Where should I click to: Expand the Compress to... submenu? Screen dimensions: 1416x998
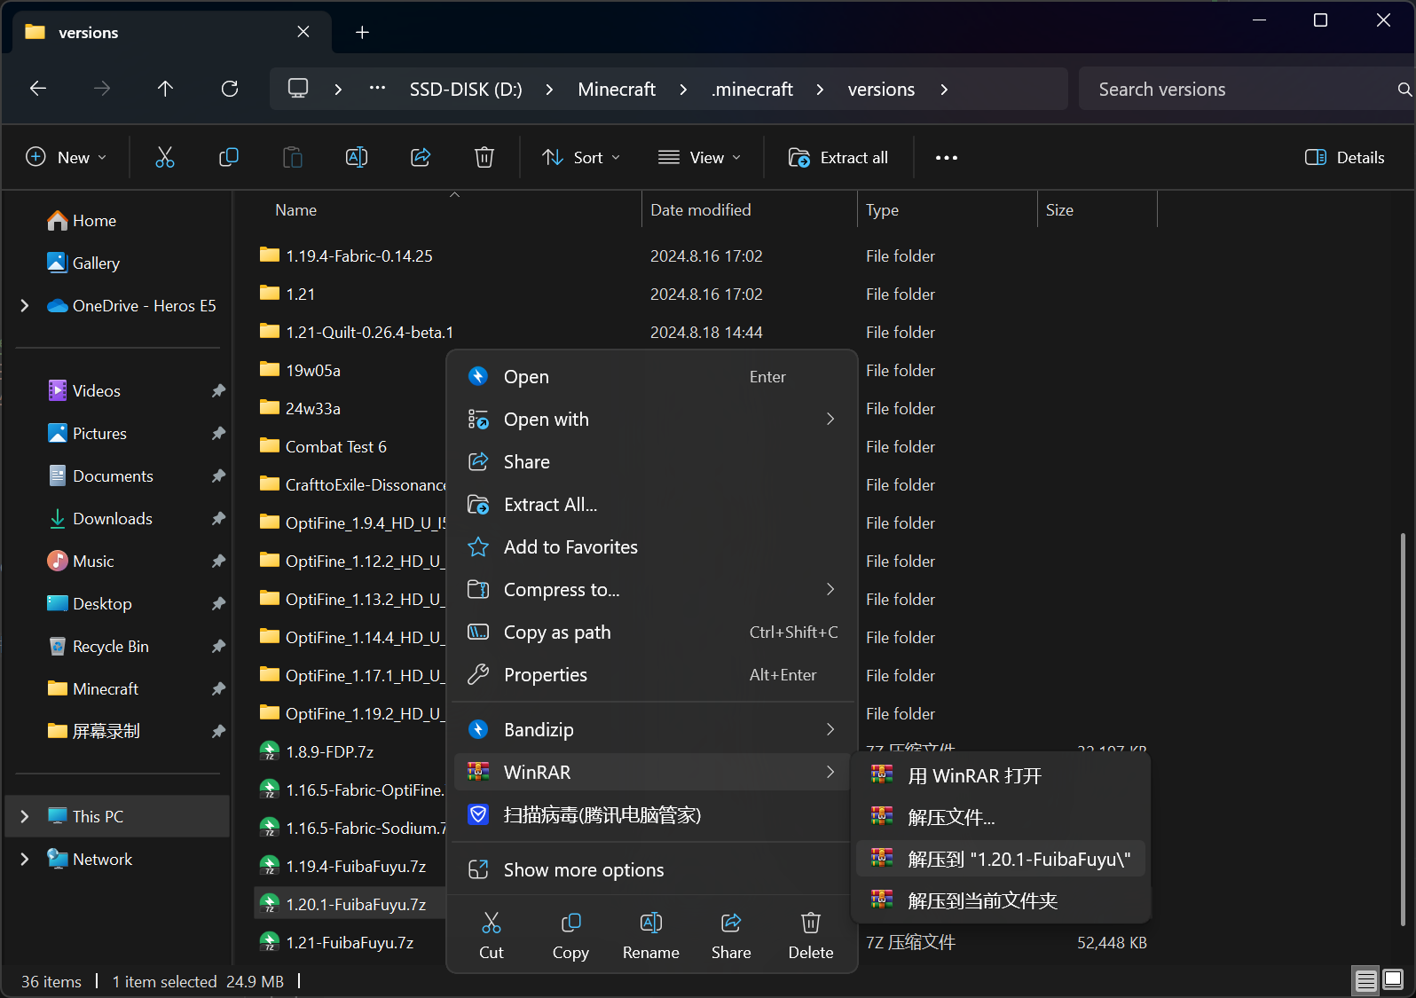pos(830,589)
